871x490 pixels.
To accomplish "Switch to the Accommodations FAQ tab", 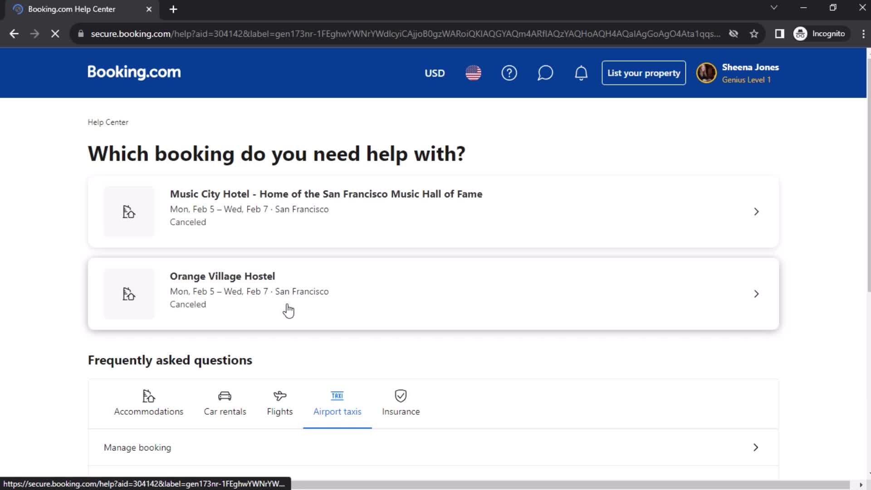I will (x=148, y=403).
